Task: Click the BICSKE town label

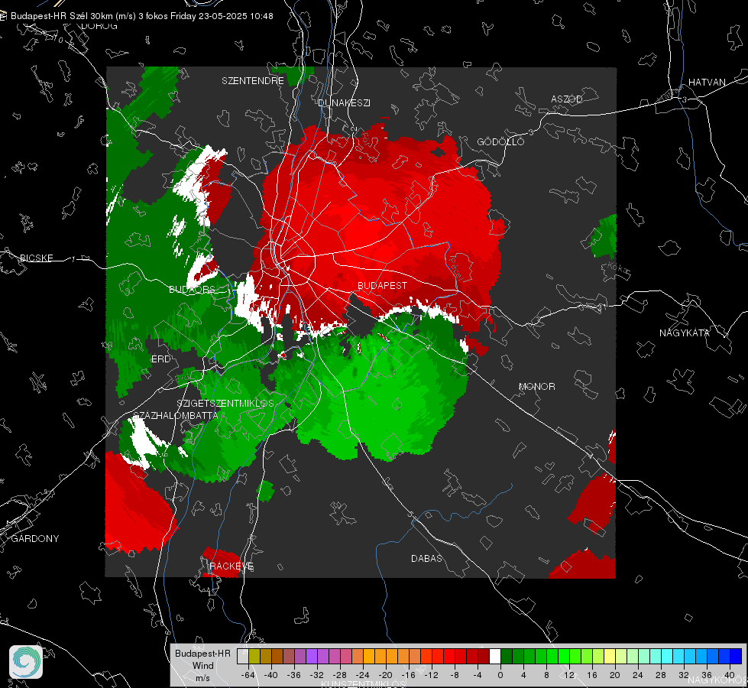Action: point(36,258)
